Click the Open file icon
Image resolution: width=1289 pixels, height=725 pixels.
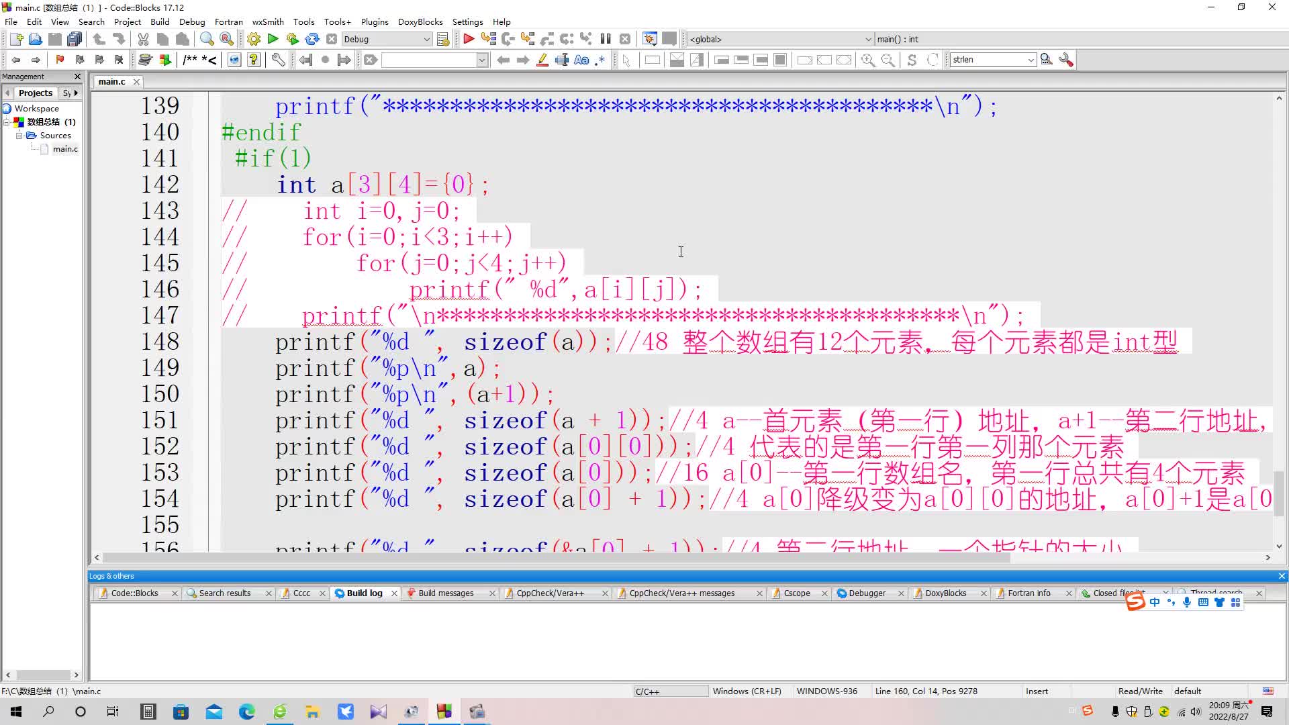coord(36,39)
